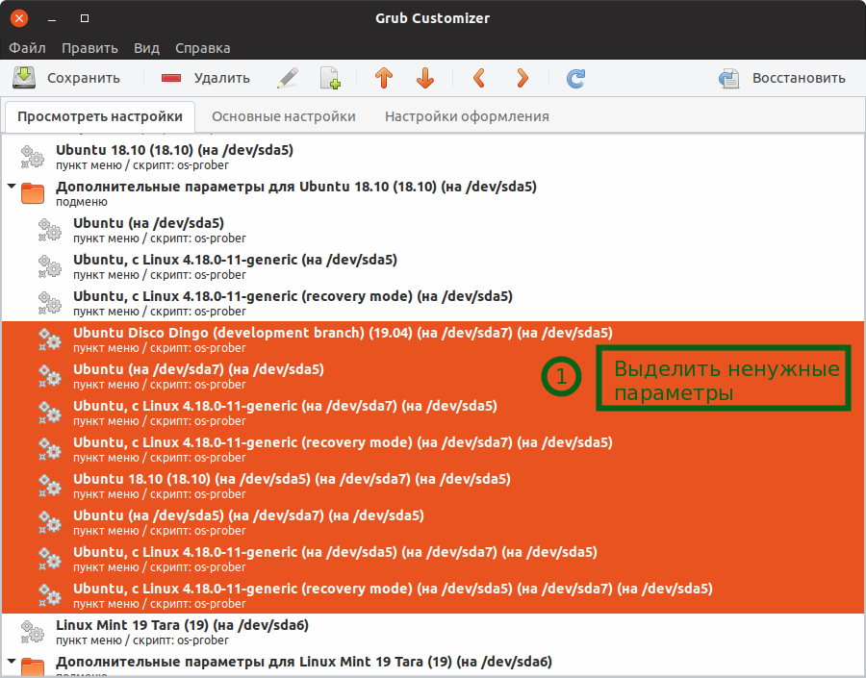Screen dimensions: 866x678
Task: Click the left chevron move-out-of-submenu icon
Action: click(x=479, y=78)
